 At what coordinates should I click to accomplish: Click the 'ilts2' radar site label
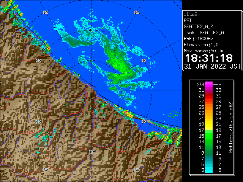(x=191, y=14)
